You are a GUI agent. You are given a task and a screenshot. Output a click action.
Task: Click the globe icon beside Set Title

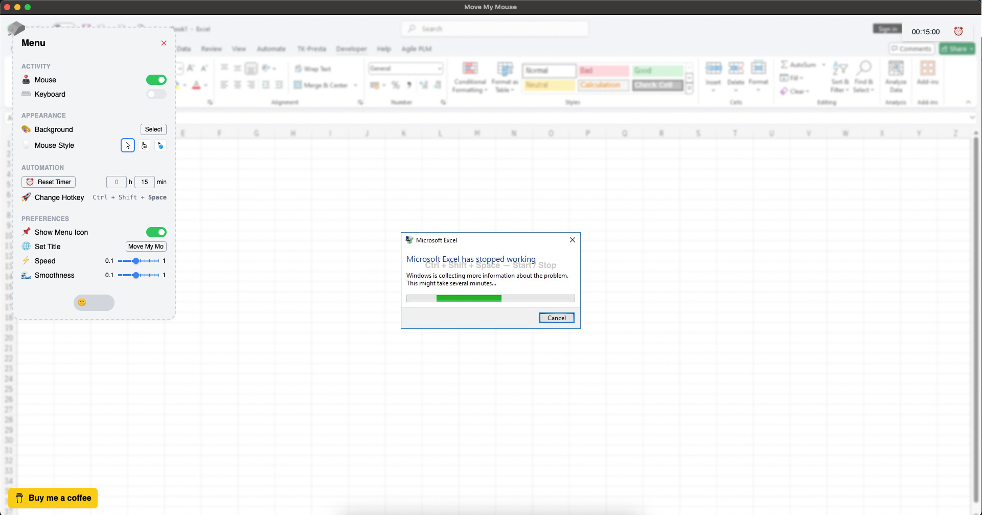26,247
